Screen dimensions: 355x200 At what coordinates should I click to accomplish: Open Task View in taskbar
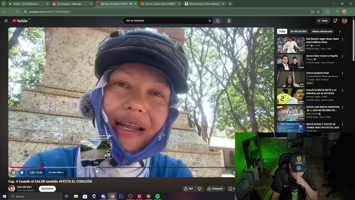[x=67, y=196]
